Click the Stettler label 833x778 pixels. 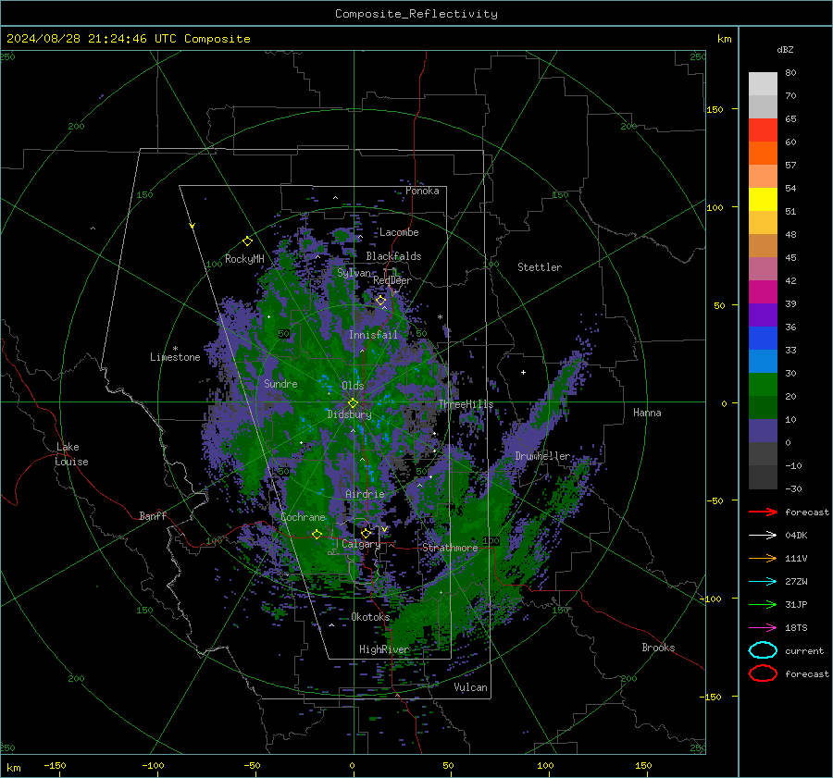point(540,267)
